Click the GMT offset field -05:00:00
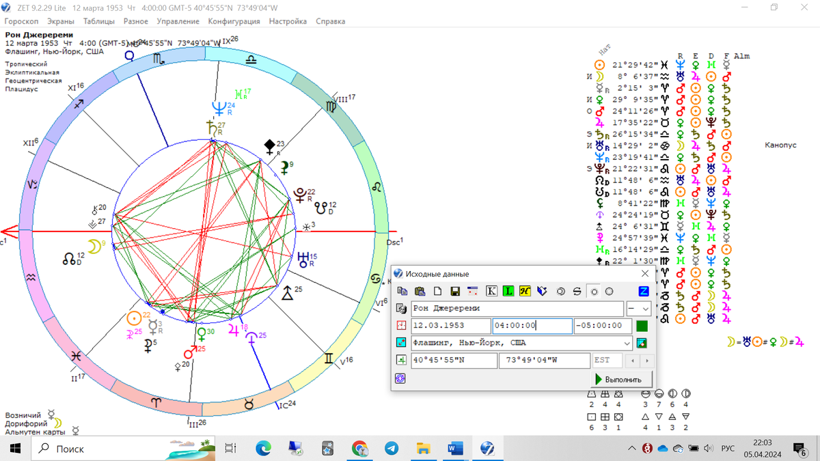Screen dimensions: 820x461 [x=603, y=326]
